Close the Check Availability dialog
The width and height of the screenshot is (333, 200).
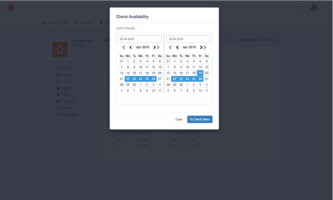click(179, 119)
